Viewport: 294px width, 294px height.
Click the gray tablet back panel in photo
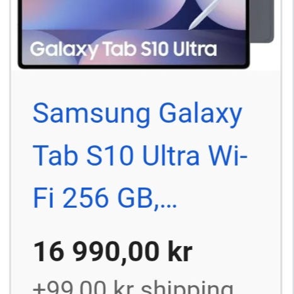pyautogui.click(x=261, y=21)
